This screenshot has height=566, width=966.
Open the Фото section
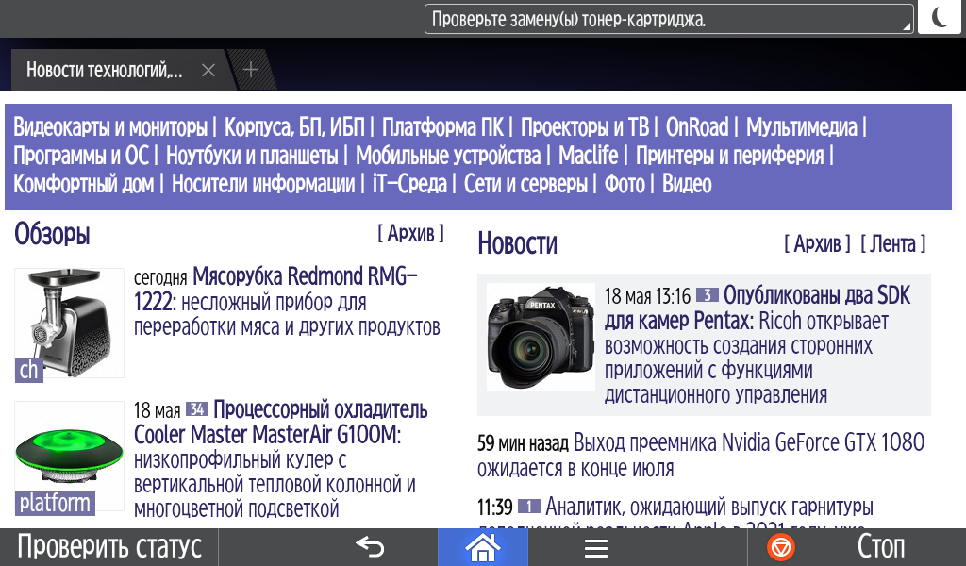coord(625,184)
